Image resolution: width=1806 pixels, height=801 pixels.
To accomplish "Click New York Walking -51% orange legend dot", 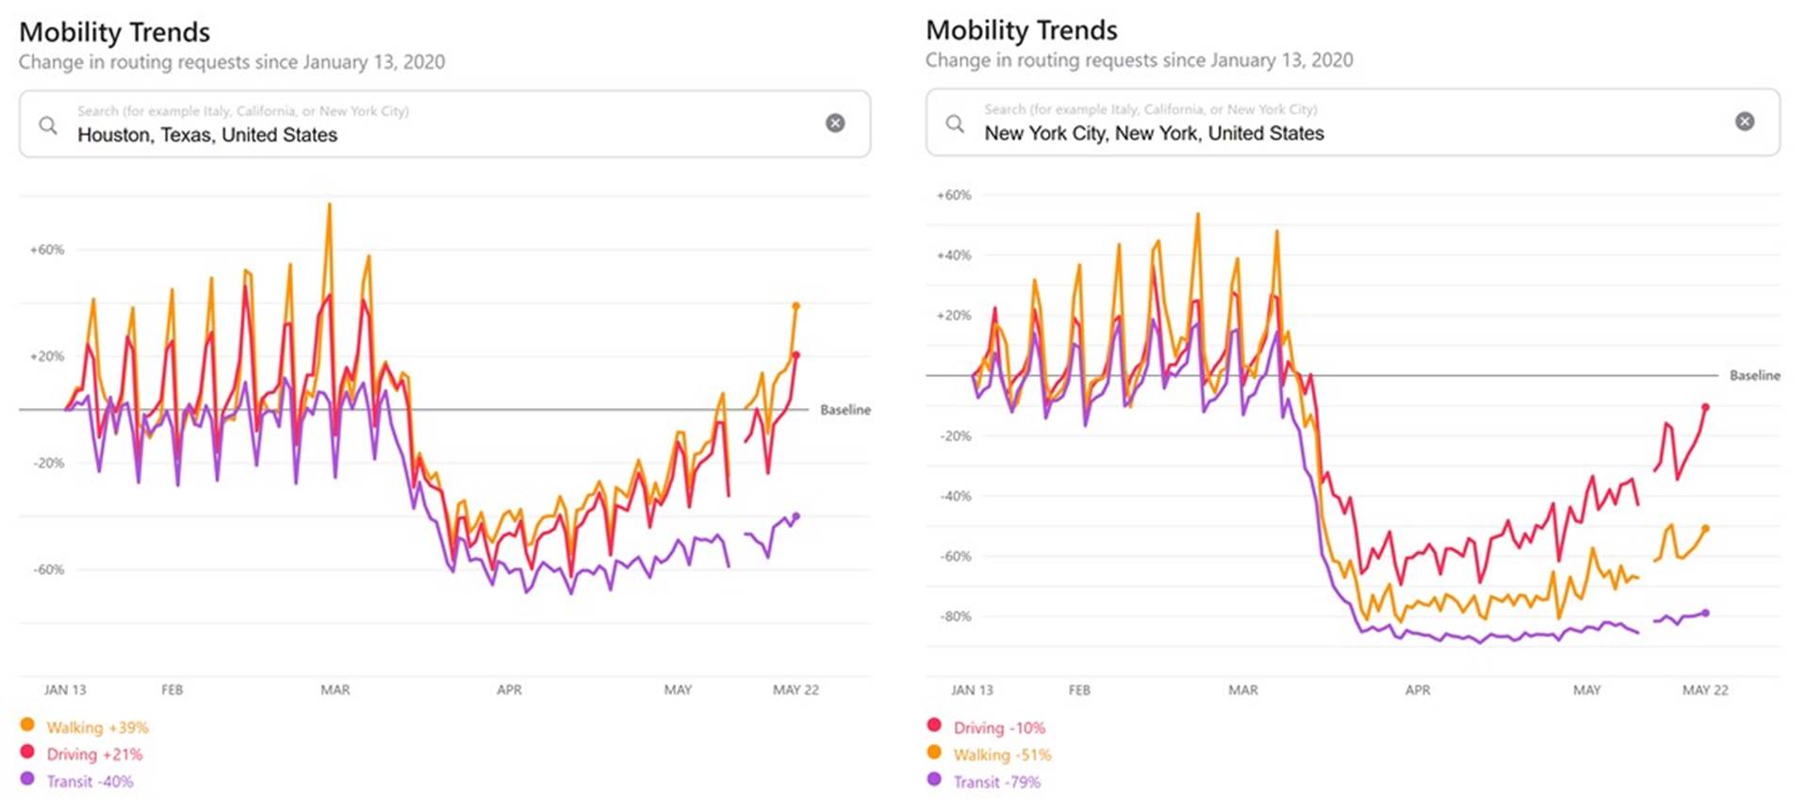I will (934, 752).
